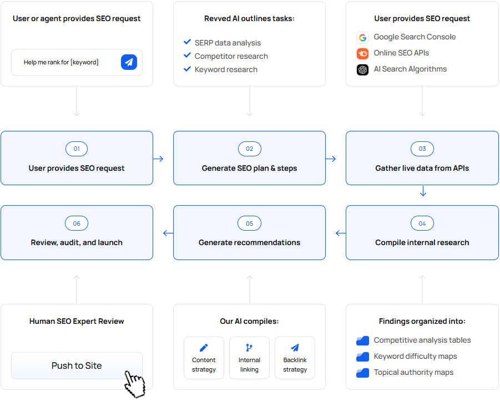Click the Google Search Console logo icon
The height and width of the screenshot is (407, 500).
tap(362, 38)
